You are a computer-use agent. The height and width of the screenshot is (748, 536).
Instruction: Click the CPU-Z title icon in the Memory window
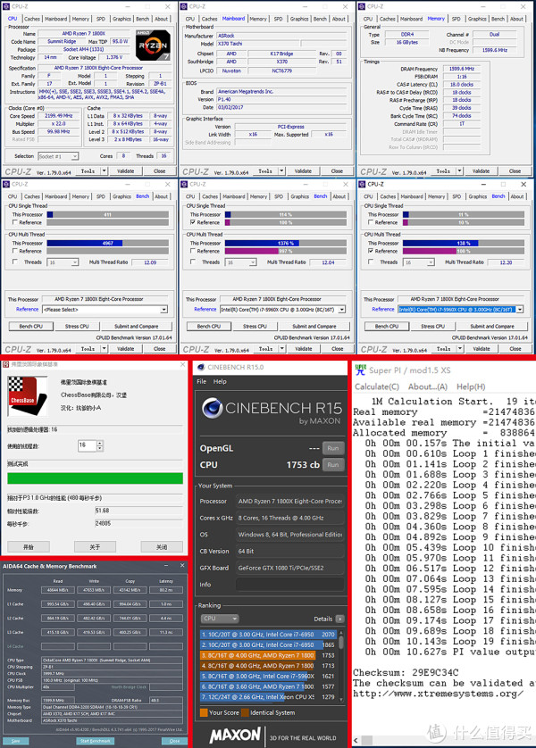coord(363,6)
